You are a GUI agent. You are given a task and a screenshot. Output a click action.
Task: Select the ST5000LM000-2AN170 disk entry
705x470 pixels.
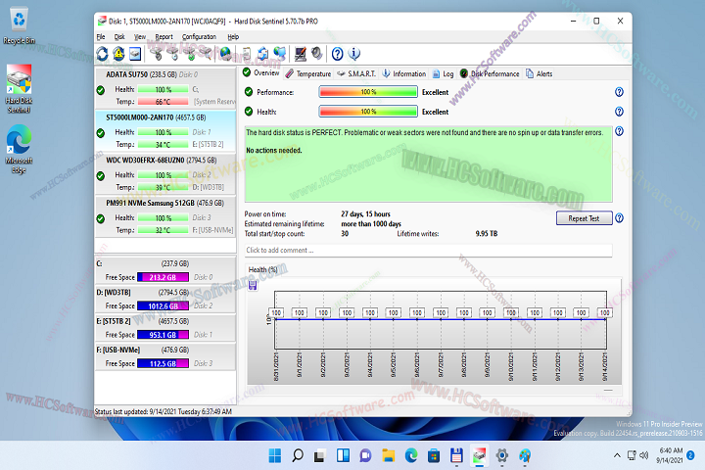point(165,131)
